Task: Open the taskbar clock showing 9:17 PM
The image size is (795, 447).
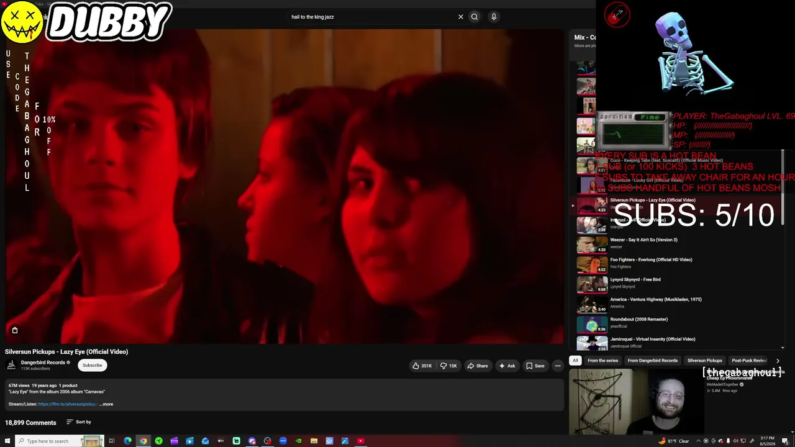Action: coord(767,441)
